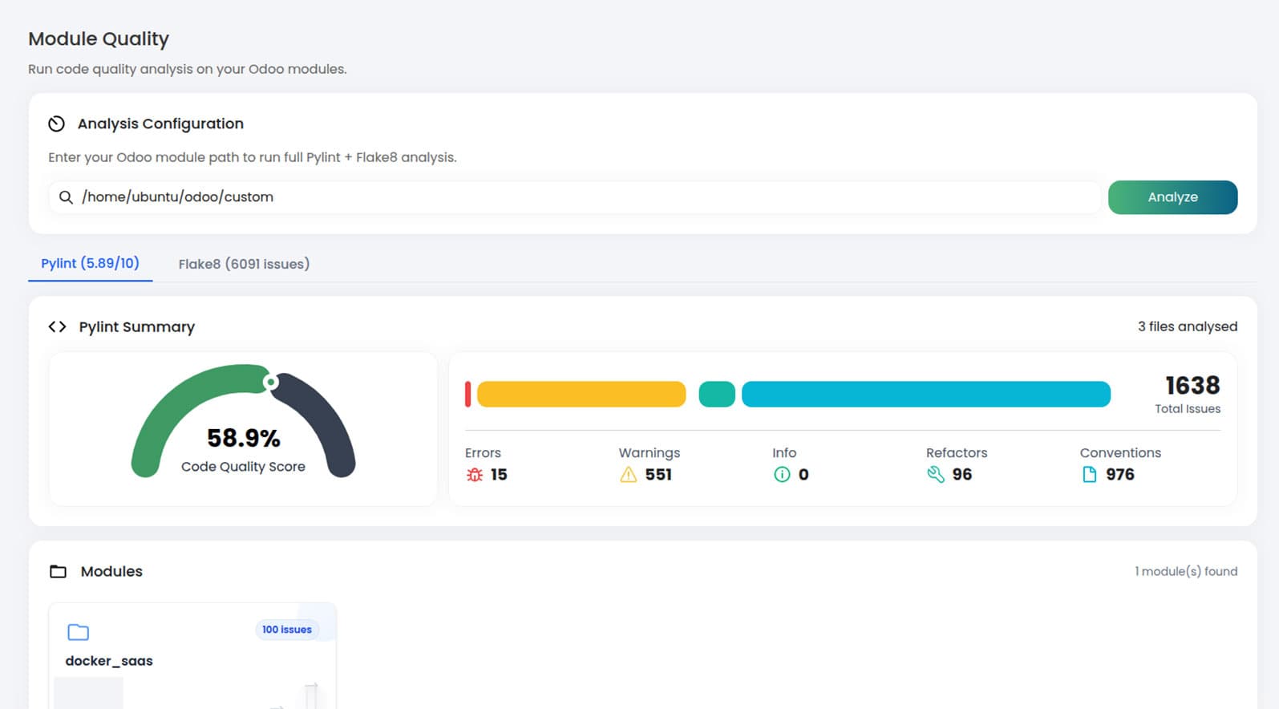Click the green Info circle icon
The width and height of the screenshot is (1279, 709).
click(782, 475)
